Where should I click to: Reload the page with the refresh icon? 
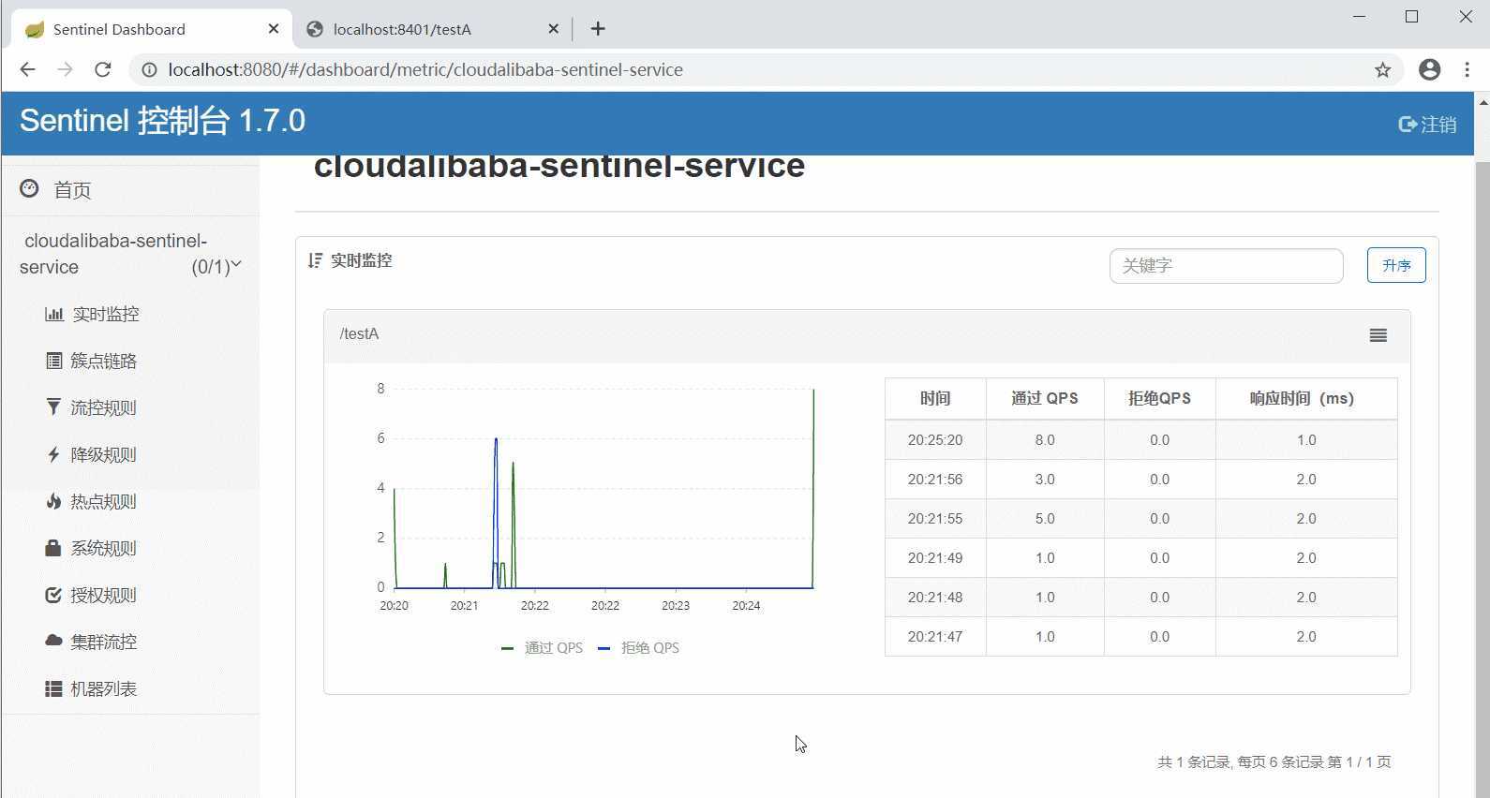click(103, 69)
